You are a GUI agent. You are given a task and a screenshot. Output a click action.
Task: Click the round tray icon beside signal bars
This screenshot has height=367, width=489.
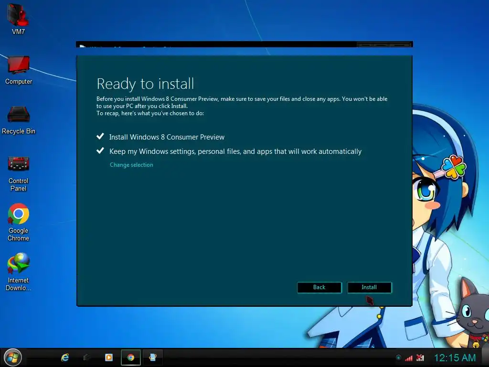(x=398, y=358)
